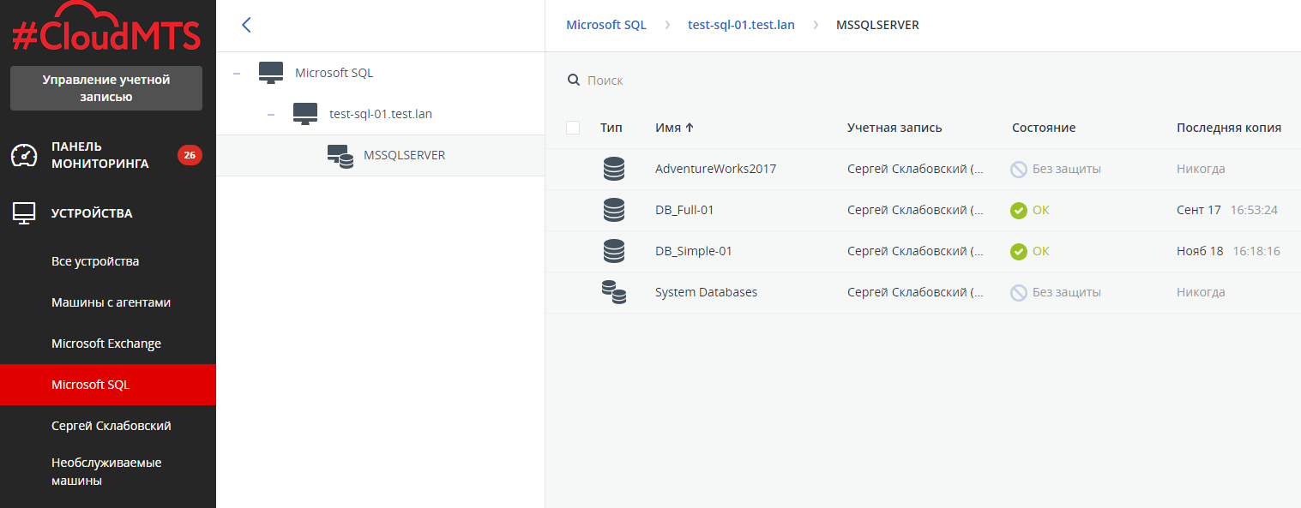Click the back arrow chevron
1301x508 pixels.
[x=246, y=25]
